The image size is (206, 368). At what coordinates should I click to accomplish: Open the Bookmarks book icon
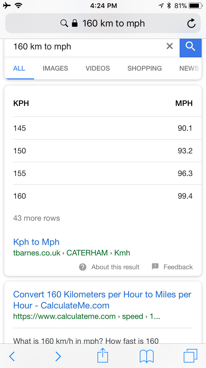tap(146, 356)
